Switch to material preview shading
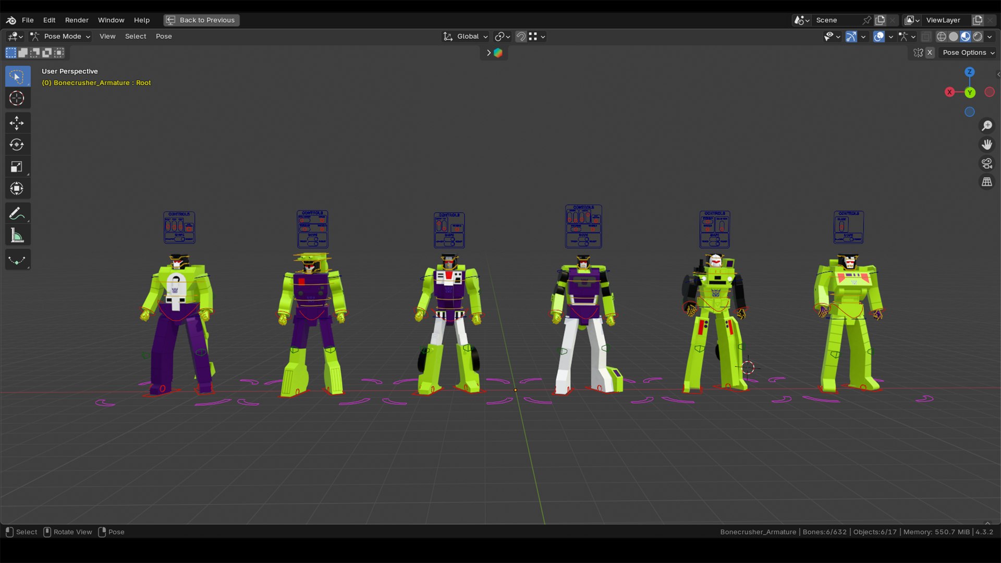Viewport: 1001px width, 563px height. click(x=966, y=36)
